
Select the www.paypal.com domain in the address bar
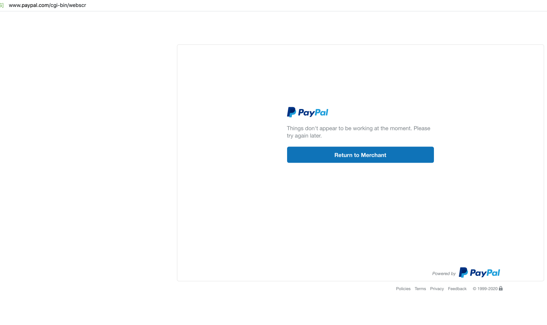pyautogui.click(x=29, y=5)
